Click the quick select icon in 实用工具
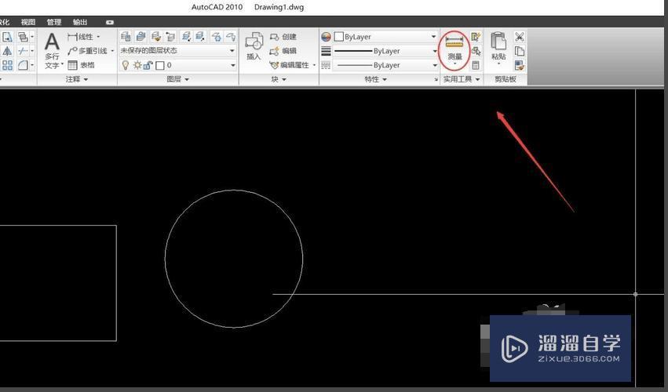The image size is (668, 392). click(x=476, y=37)
